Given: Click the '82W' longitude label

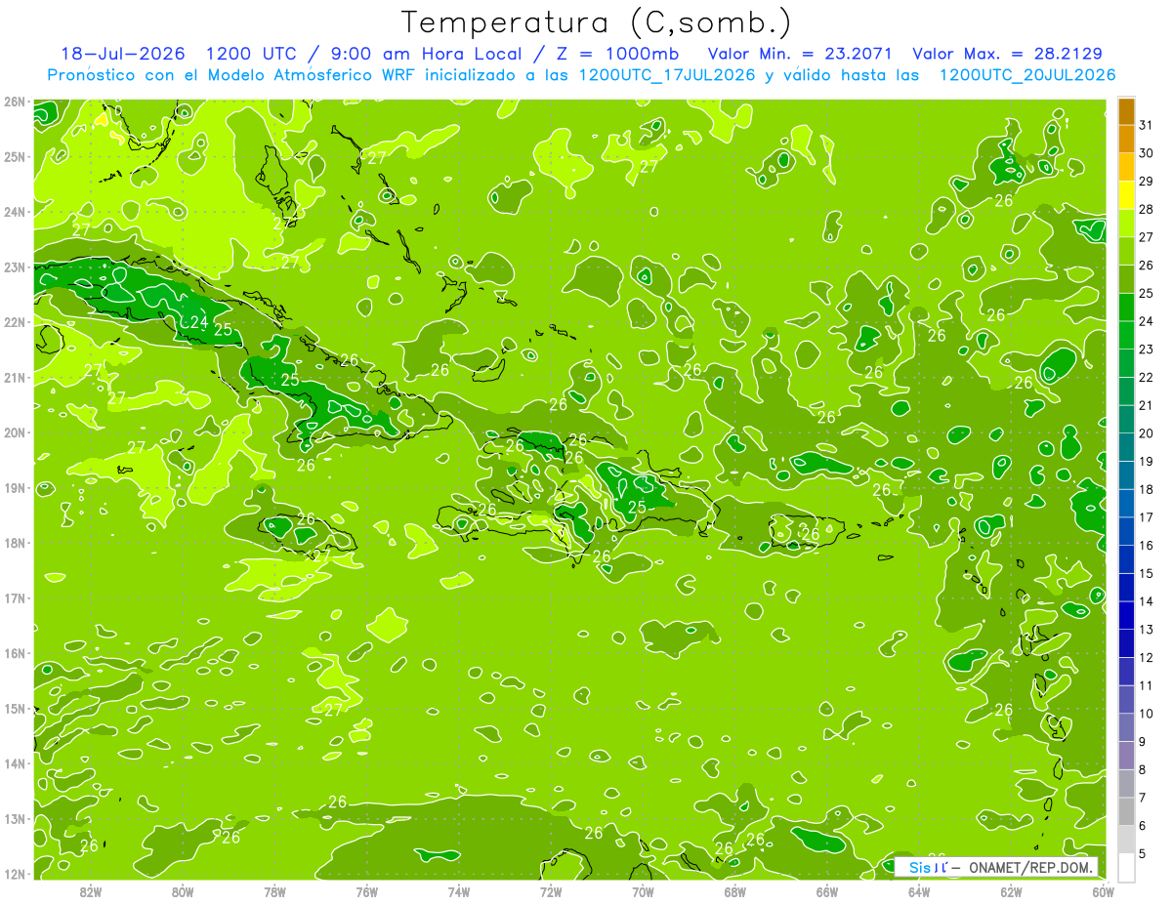Looking at the screenshot, I should click(x=90, y=890).
